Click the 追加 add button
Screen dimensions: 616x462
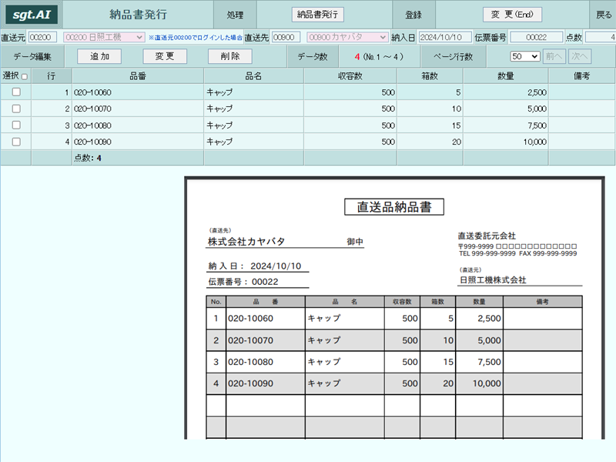(99, 56)
